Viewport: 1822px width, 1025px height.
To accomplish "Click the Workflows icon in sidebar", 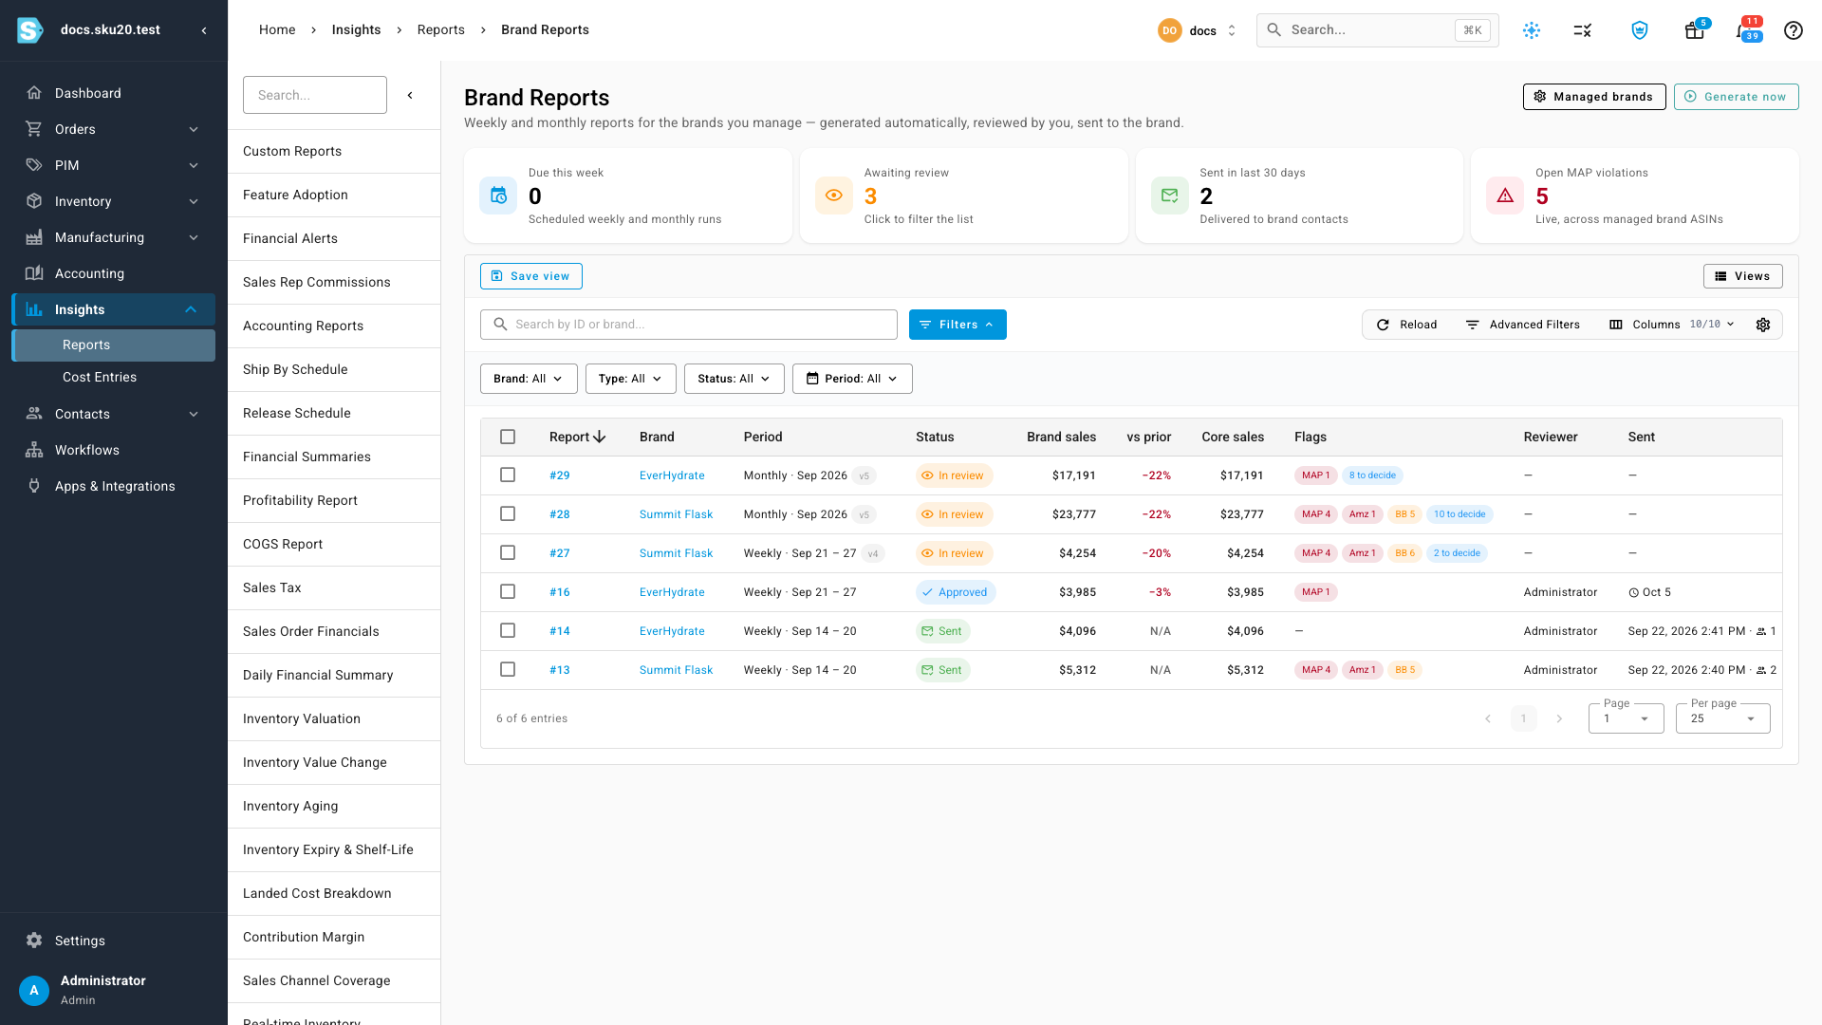I will [34, 450].
